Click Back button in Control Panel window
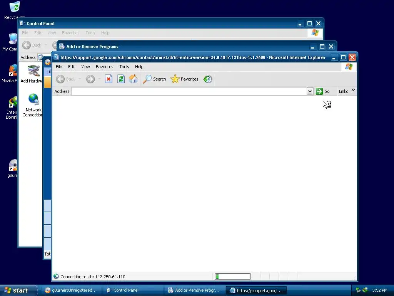 32,45
